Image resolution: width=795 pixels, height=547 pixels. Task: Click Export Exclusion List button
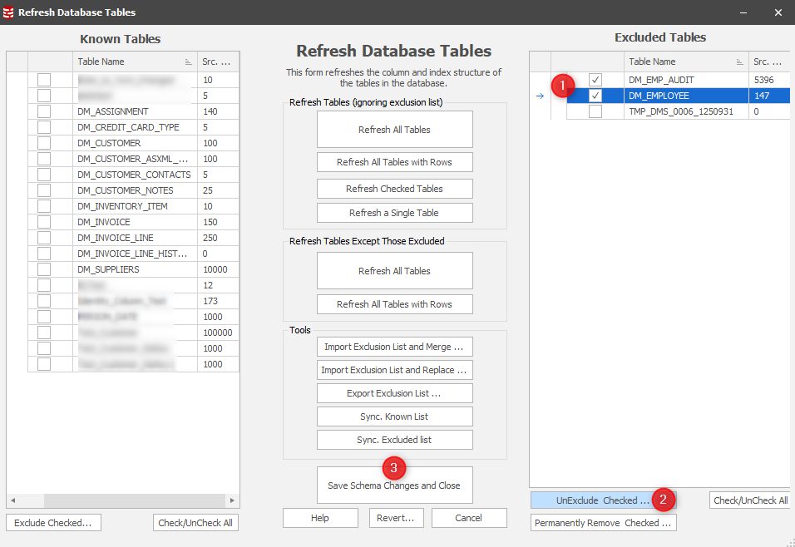click(x=394, y=393)
